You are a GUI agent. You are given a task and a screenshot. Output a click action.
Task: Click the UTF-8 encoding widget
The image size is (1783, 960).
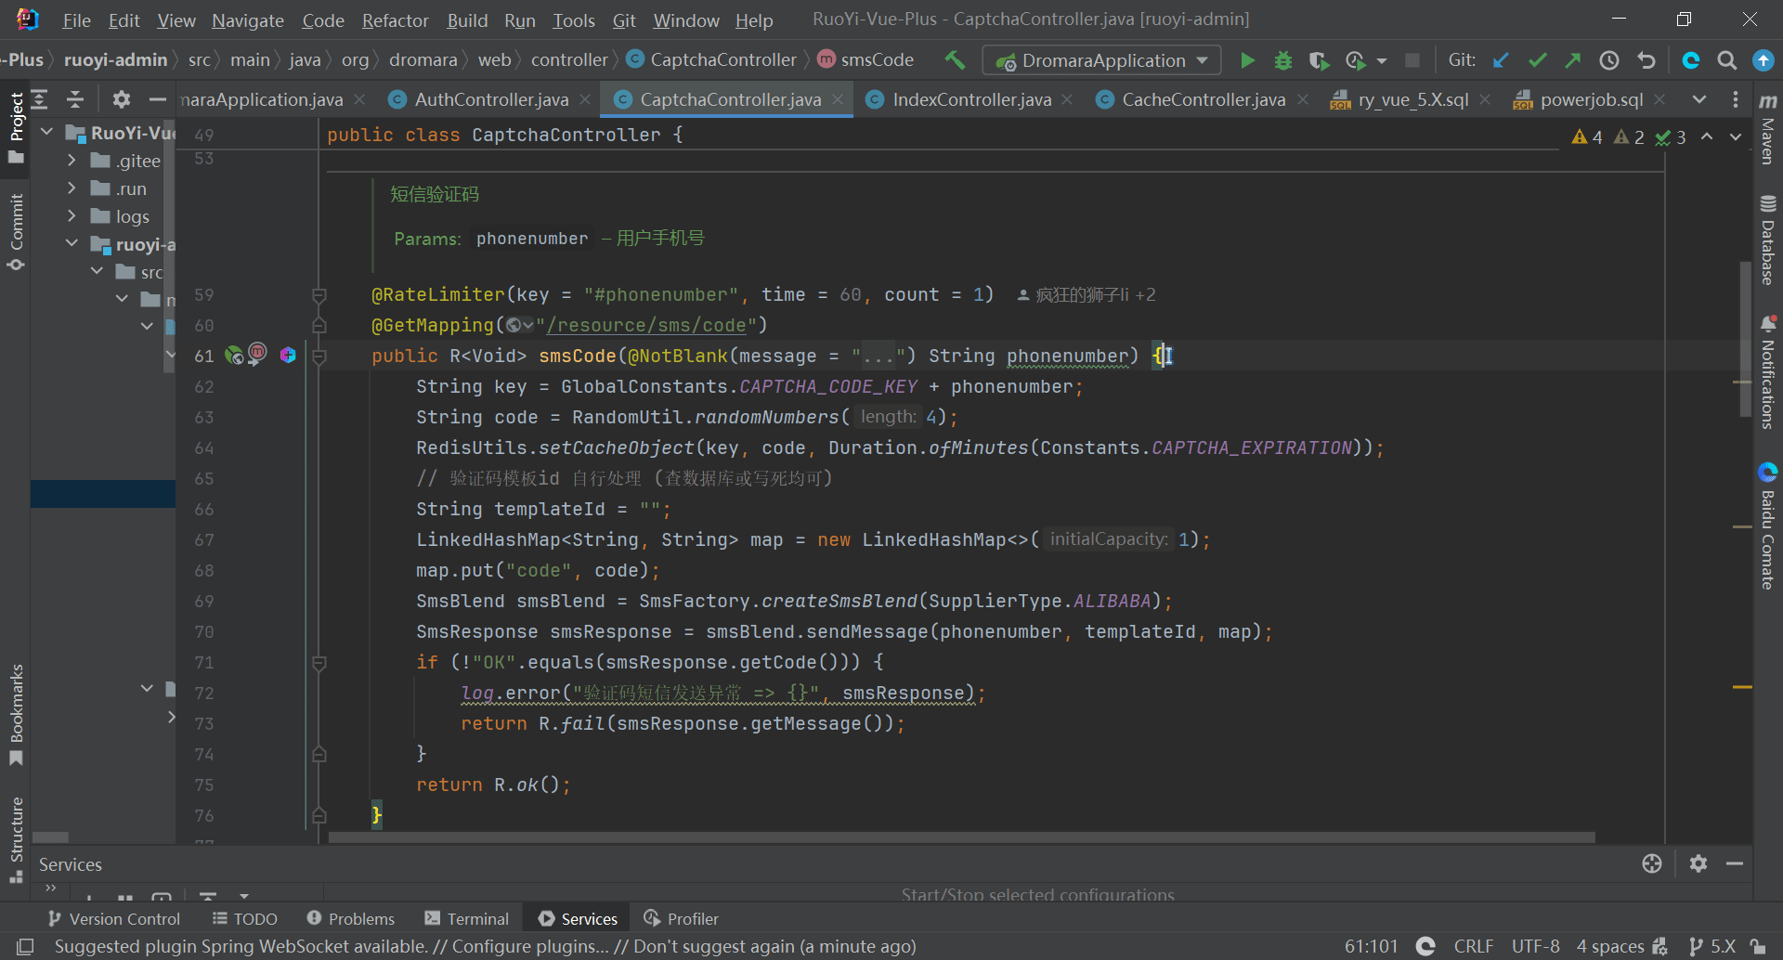1535,946
